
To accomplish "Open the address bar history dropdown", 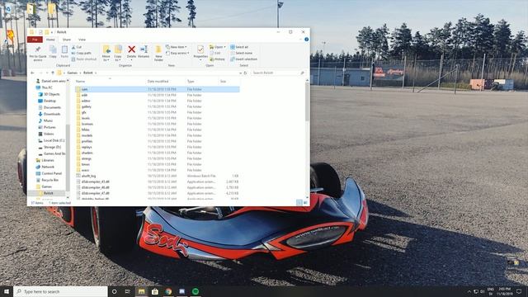I will click(x=240, y=73).
